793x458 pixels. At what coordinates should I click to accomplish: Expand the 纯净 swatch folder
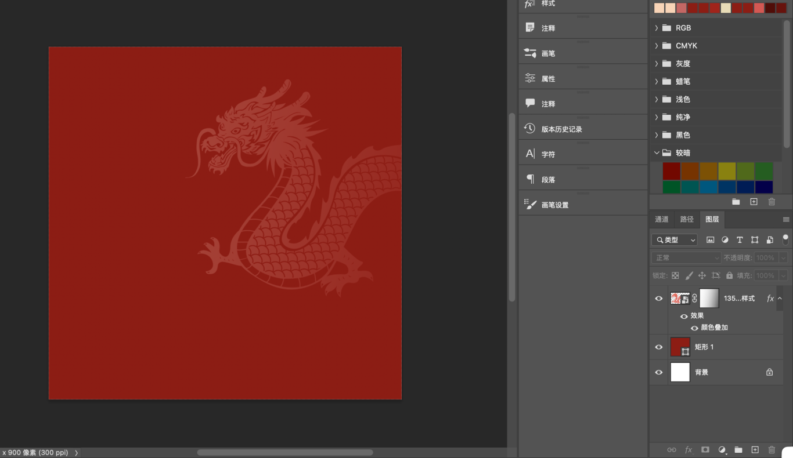(x=657, y=117)
